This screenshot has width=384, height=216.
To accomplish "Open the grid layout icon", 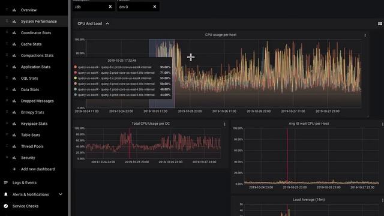I will [380, 23].
